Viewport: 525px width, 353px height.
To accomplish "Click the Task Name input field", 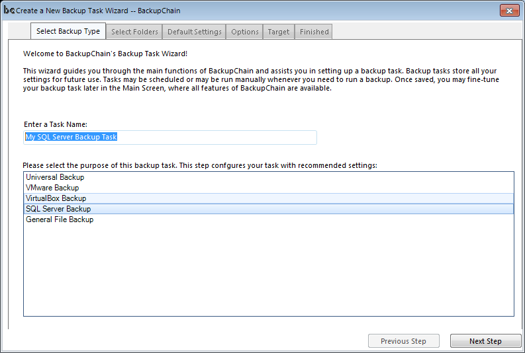I will click(x=170, y=137).
